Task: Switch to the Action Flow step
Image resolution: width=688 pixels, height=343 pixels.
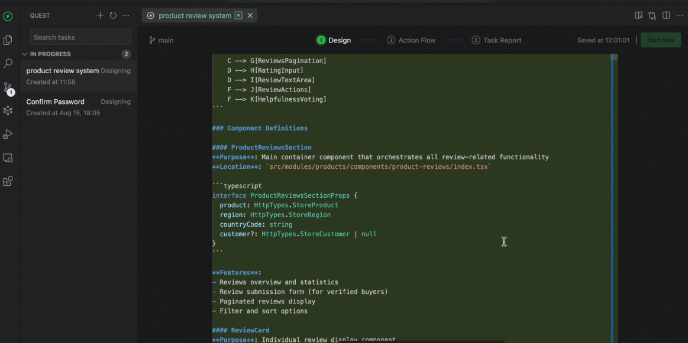Action: tap(411, 40)
